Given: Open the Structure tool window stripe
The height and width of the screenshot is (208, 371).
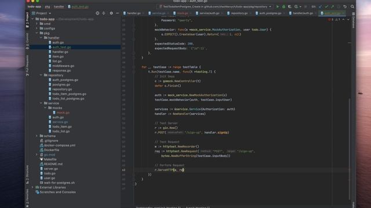Looking at the screenshot, I should pyautogui.click(x=27, y=174).
